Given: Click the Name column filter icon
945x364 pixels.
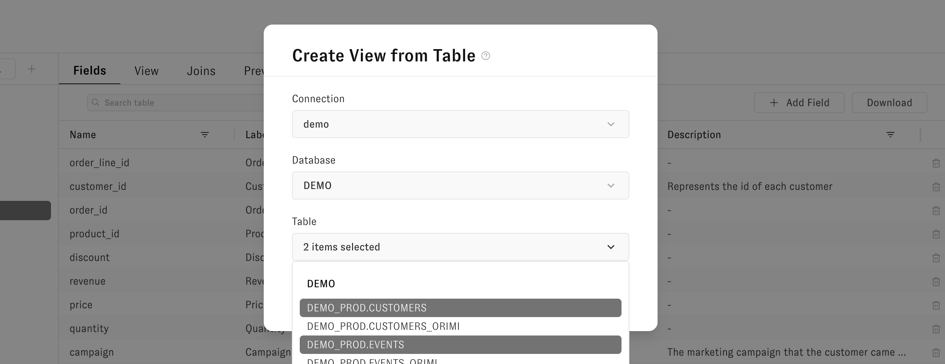Looking at the screenshot, I should coord(205,135).
